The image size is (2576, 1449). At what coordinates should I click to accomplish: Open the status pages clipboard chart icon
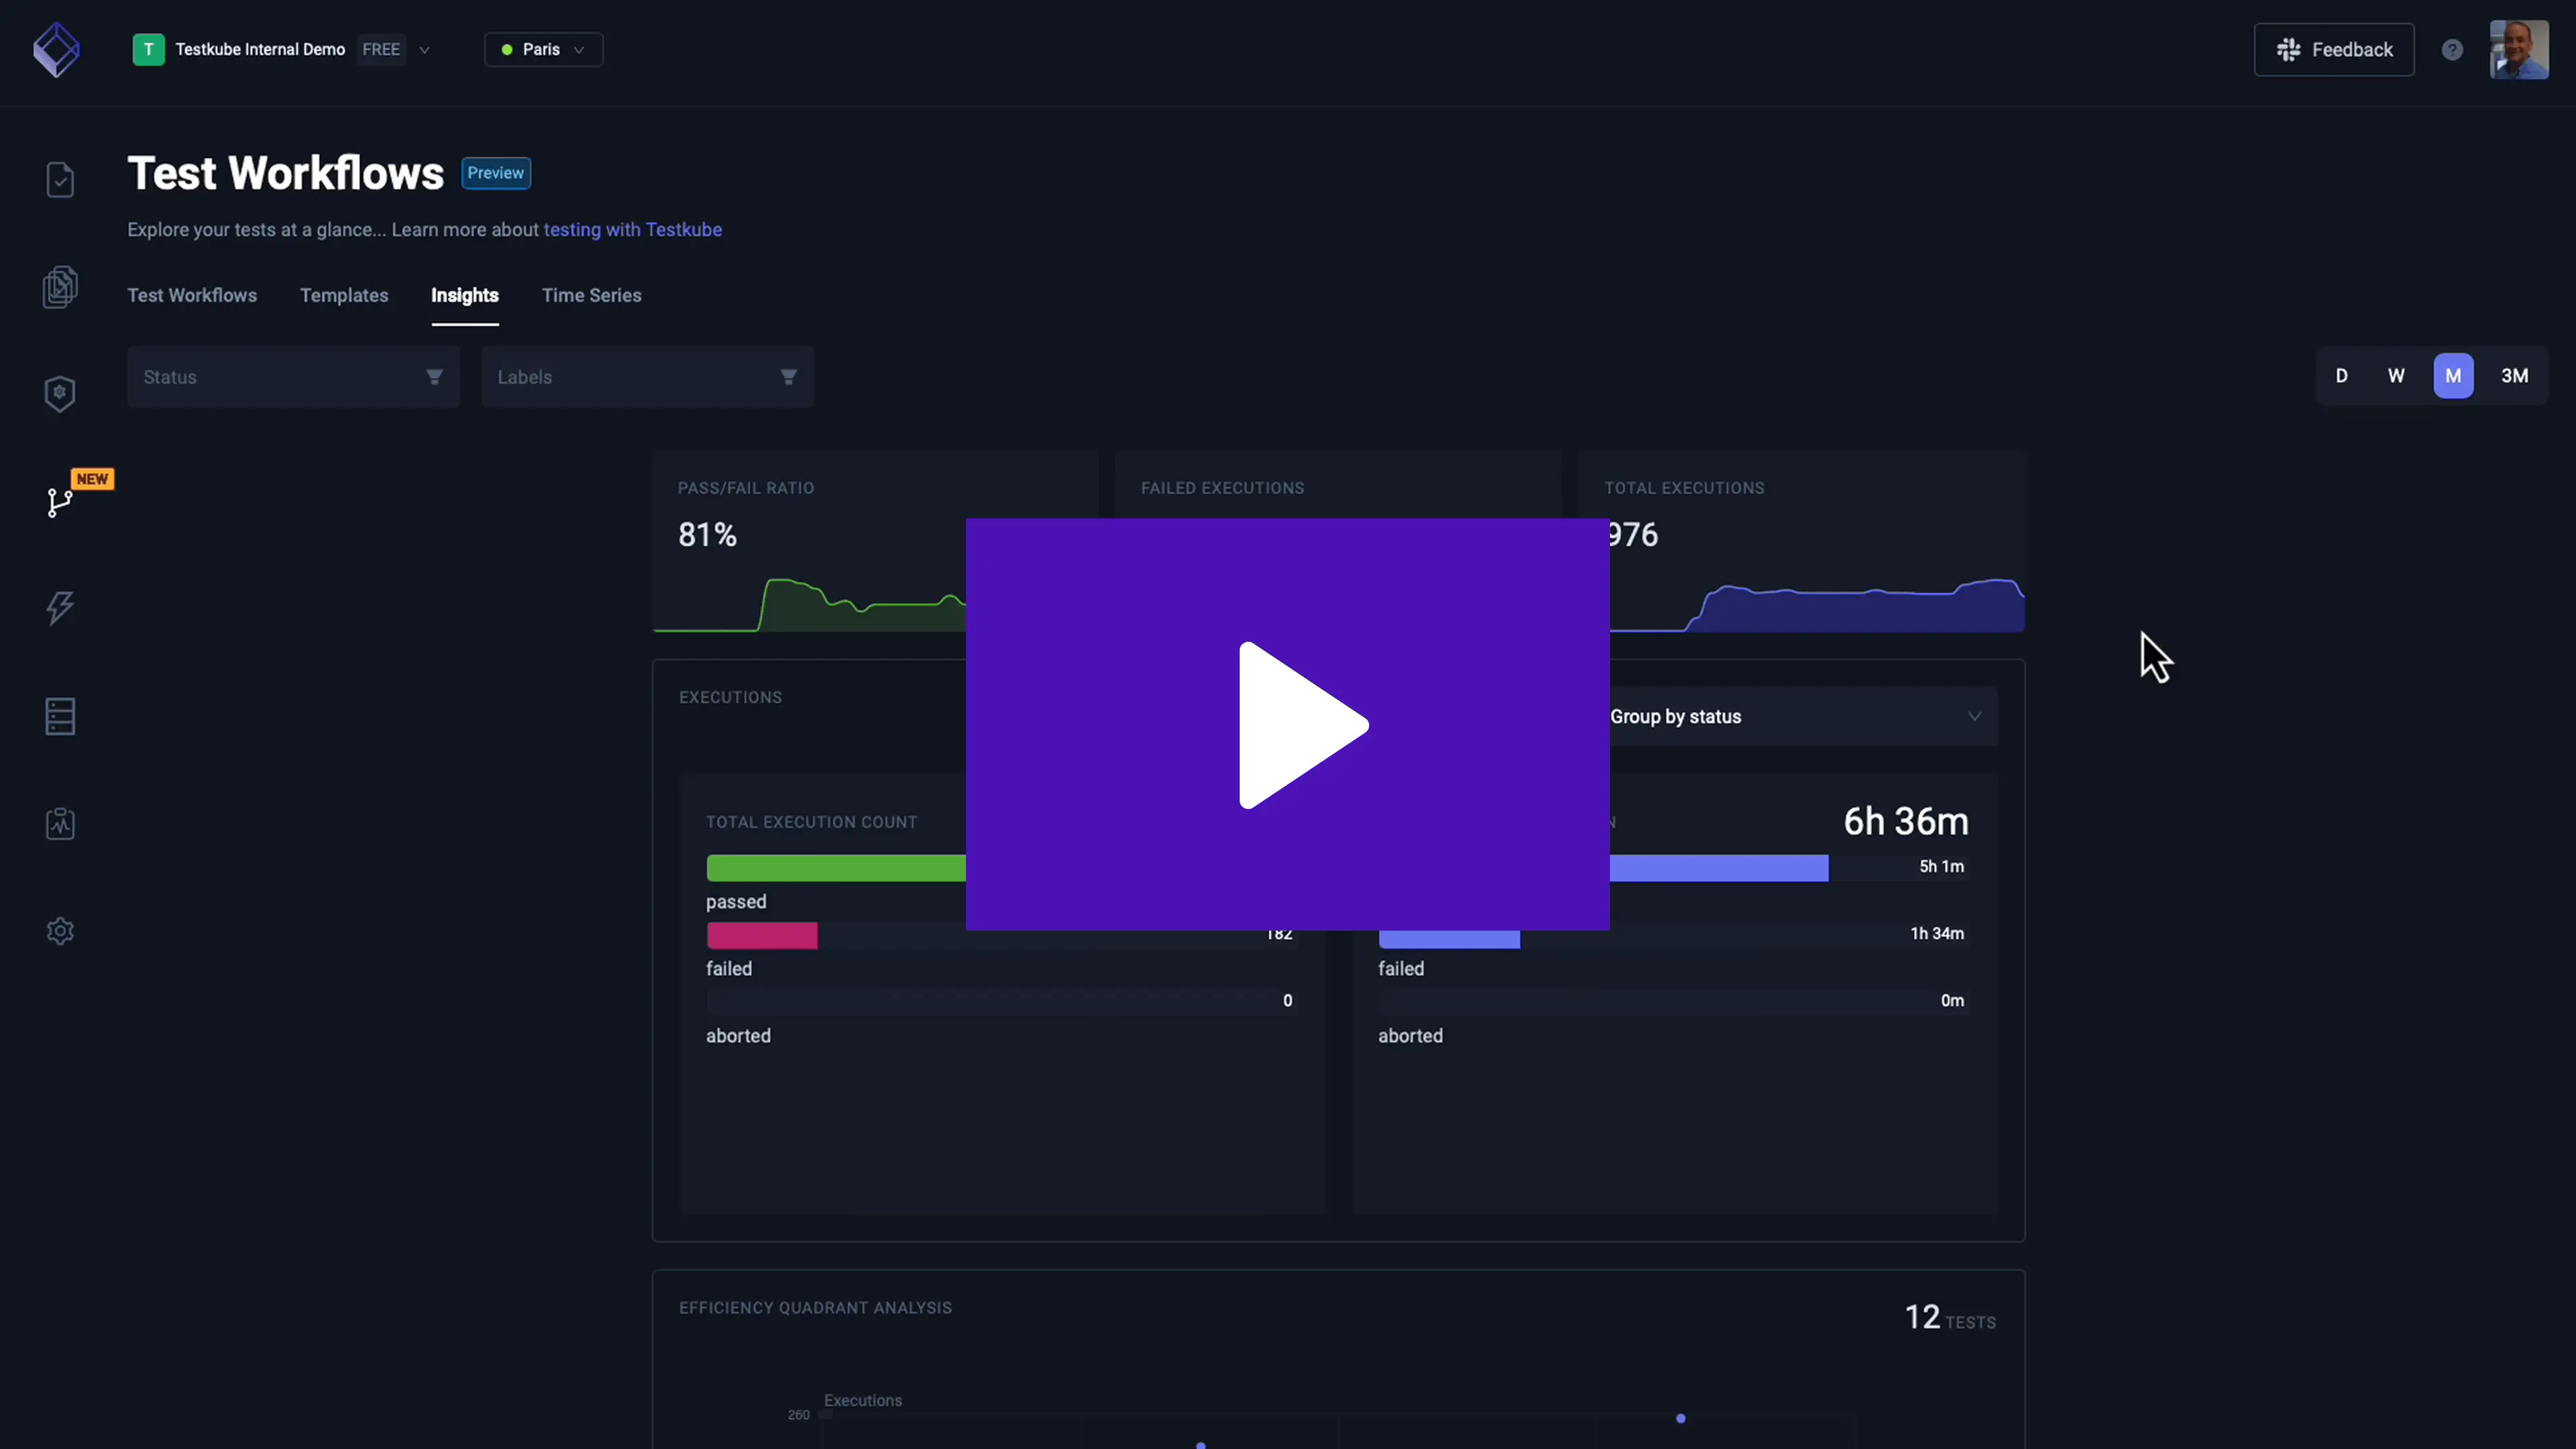(x=60, y=823)
